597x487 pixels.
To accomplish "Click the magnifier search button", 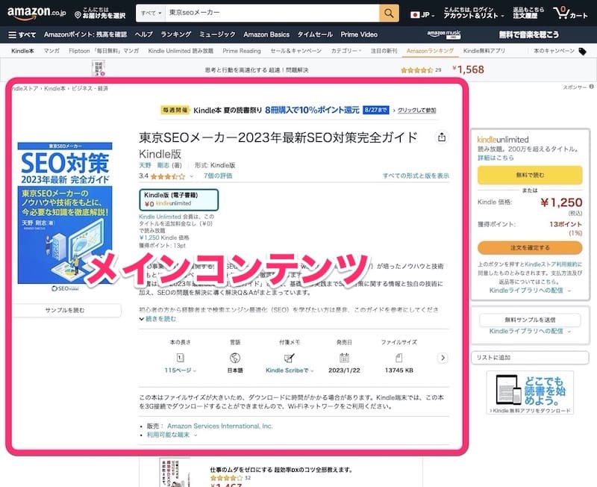I will (389, 13).
